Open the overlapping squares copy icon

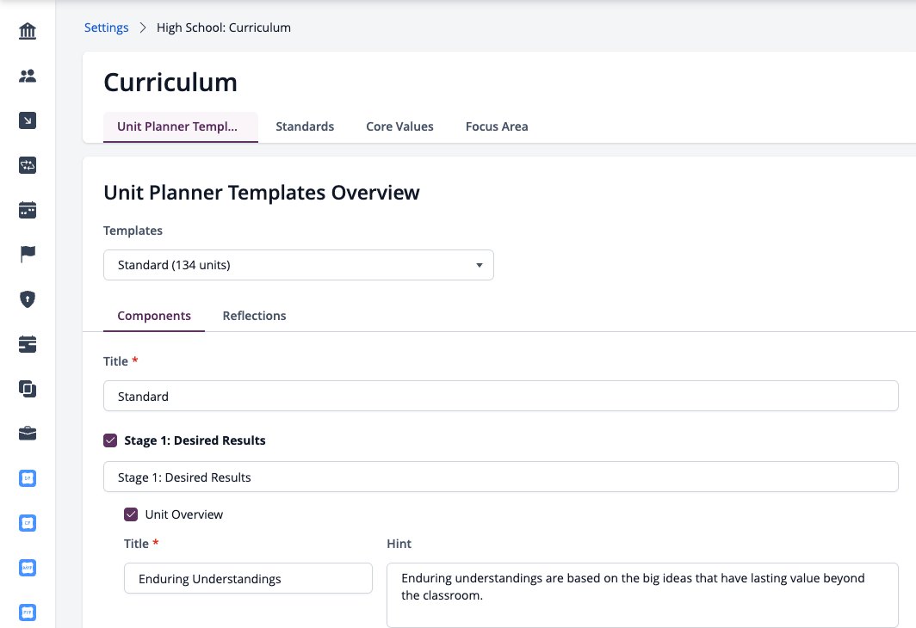[28, 389]
